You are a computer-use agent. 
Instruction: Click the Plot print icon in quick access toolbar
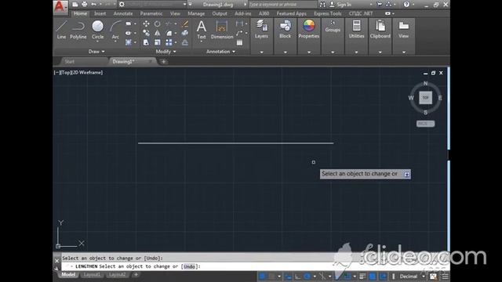click(x=84, y=5)
